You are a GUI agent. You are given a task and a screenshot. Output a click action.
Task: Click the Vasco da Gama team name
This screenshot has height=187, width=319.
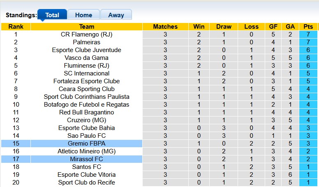tap(86, 58)
